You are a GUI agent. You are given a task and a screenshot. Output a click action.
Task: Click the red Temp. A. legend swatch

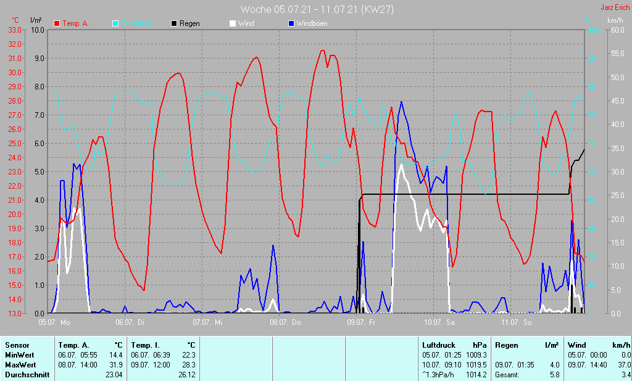pos(57,23)
